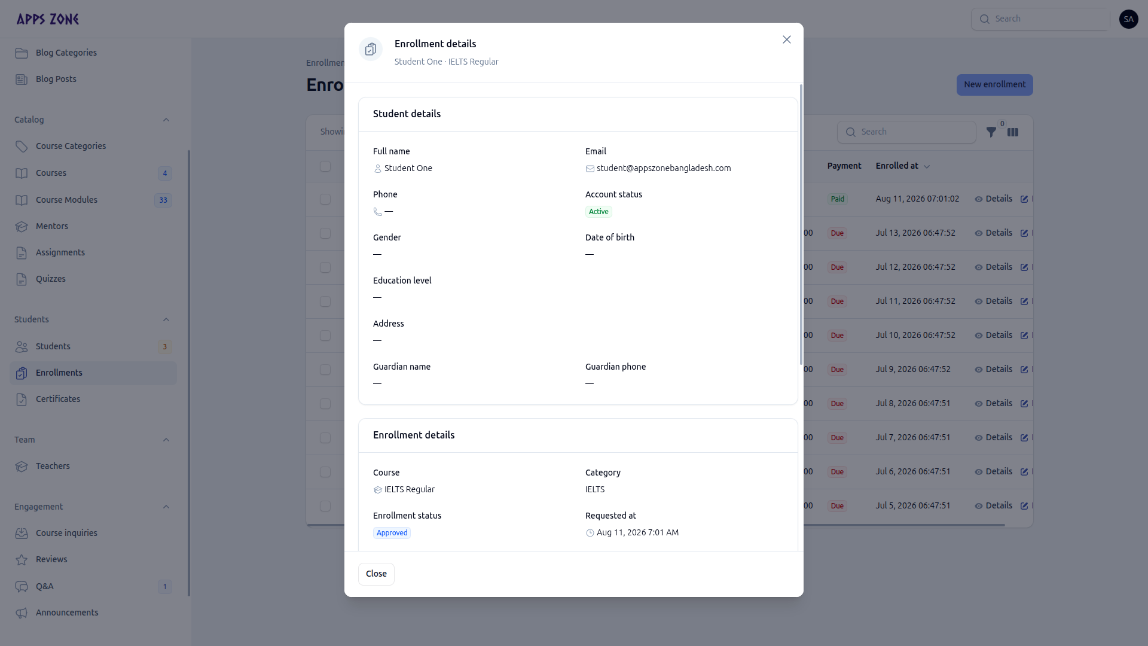Screen dimensions: 1148x646
Task: Open Details for the Jul 13, 2026 enrollment
Action: pos(993,233)
